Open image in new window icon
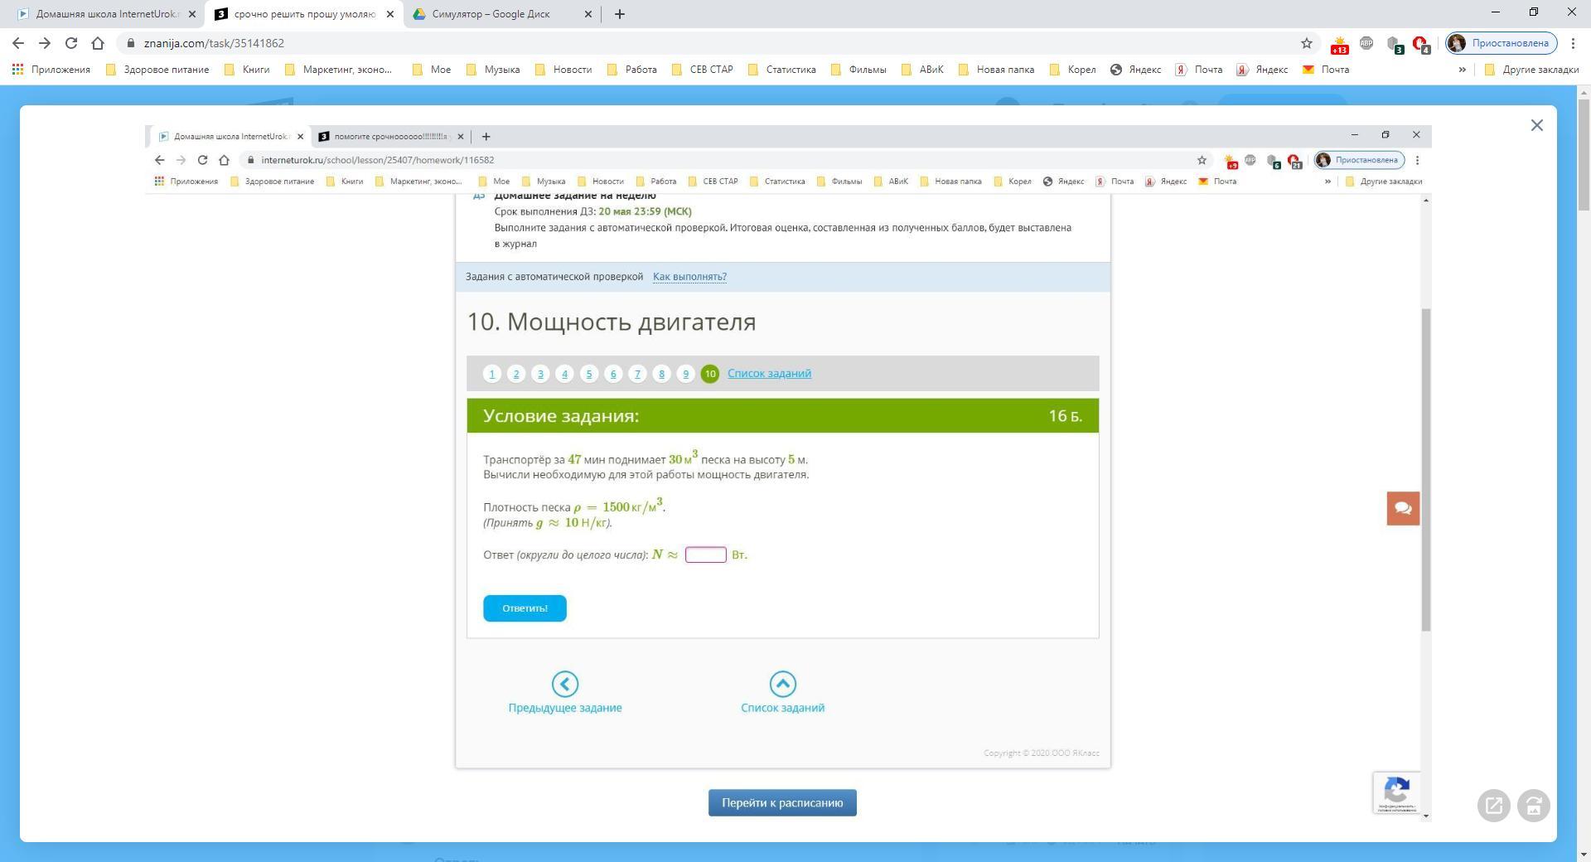 click(1493, 806)
